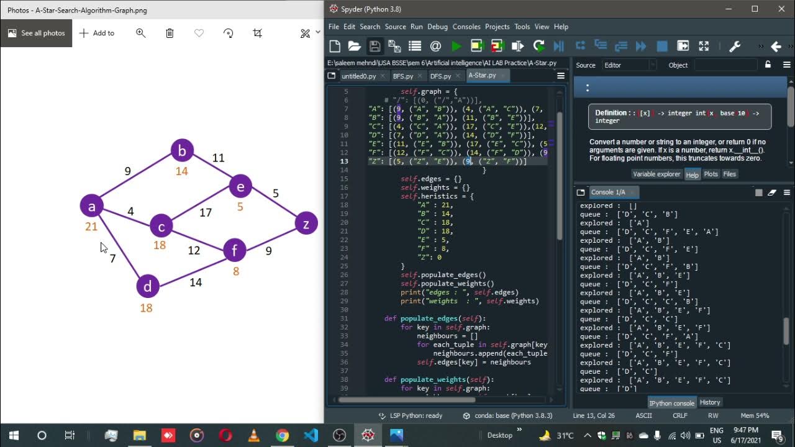Open Visual Studio Code from taskbar

(311, 435)
